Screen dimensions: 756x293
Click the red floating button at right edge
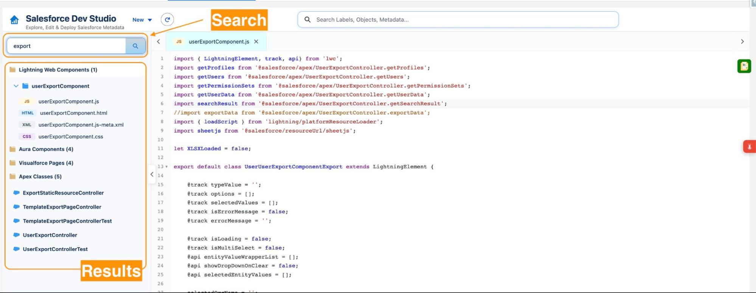tap(749, 146)
